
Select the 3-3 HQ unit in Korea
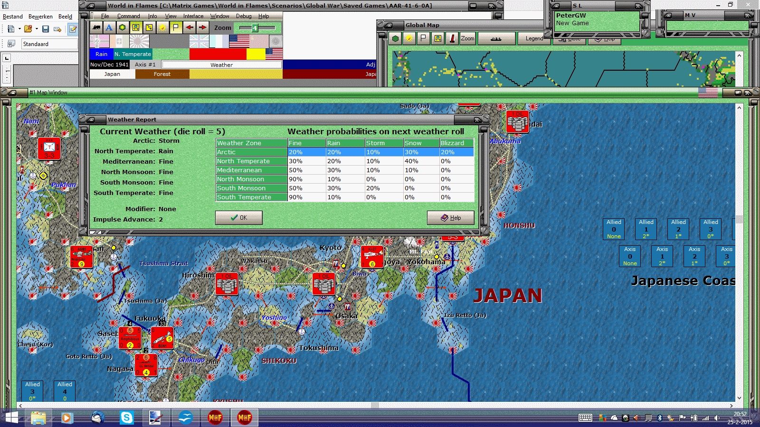click(x=49, y=149)
